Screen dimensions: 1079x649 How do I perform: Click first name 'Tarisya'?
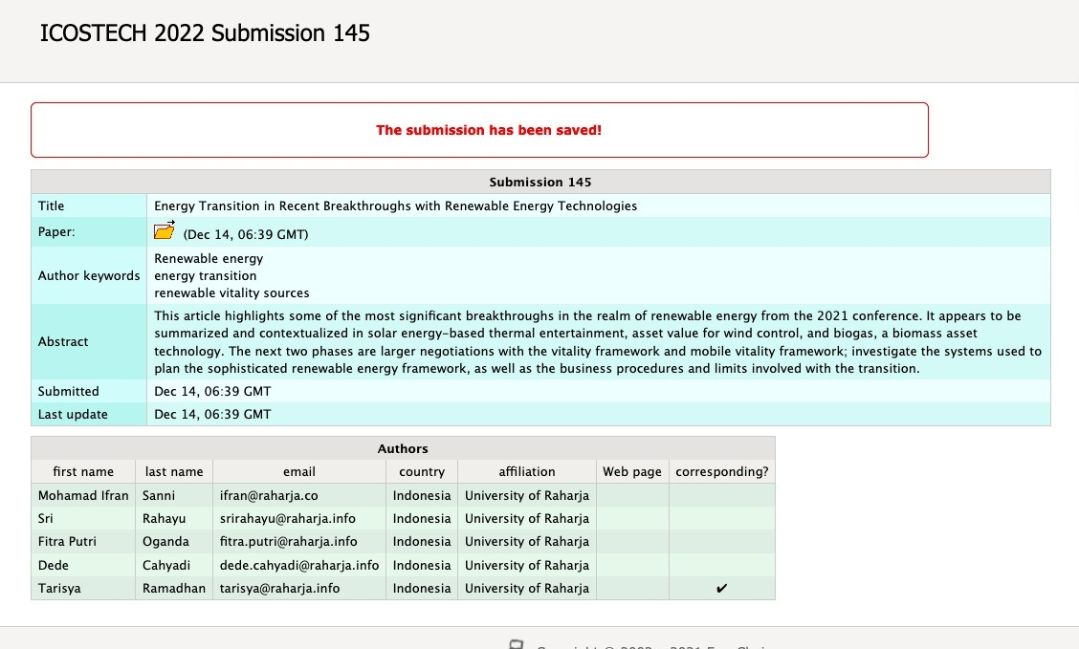59,589
